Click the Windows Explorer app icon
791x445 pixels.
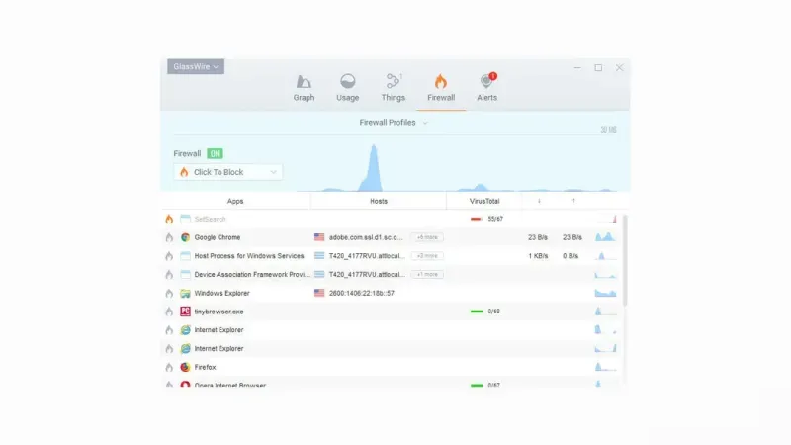click(185, 293)
